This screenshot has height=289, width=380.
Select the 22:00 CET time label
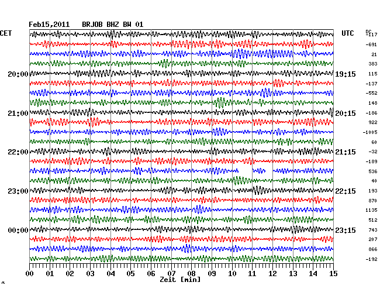[x=18, y=152]
